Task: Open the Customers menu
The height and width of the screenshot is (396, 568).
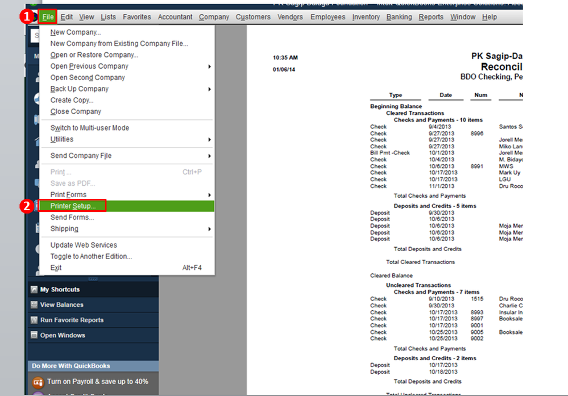Action: [253, 17]
